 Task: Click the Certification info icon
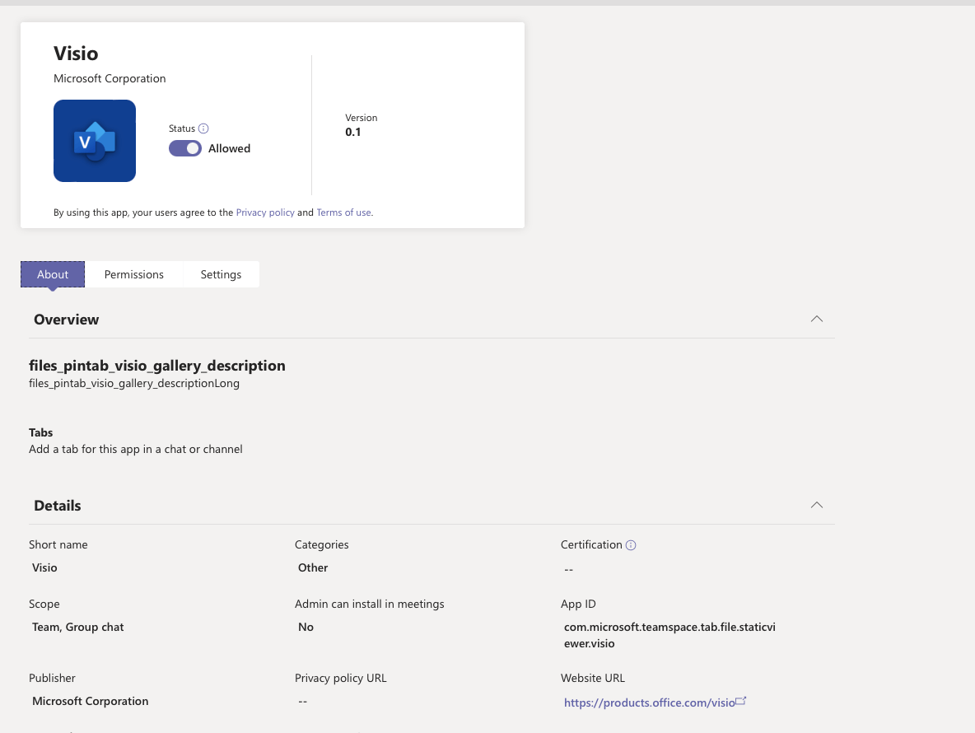pos(631,545)
